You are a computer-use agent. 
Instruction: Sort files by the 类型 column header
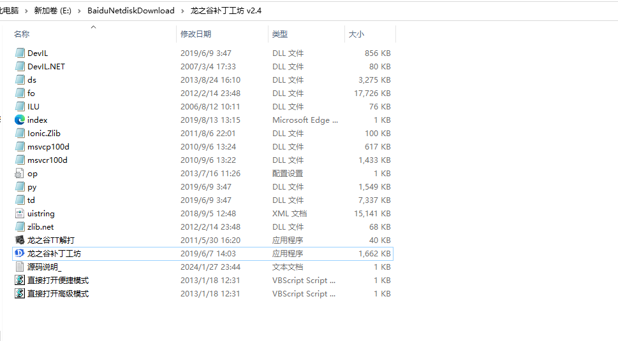[x=280, y=34]
